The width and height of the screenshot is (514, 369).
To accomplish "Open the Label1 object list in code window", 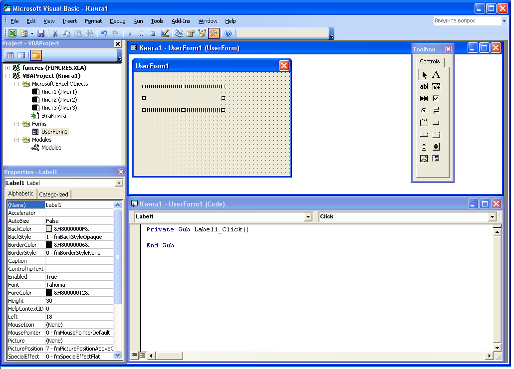I will coord(308,217).
